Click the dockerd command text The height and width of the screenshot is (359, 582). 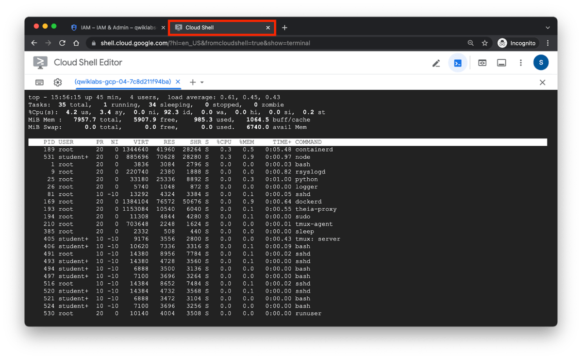[x=308, y=202]
